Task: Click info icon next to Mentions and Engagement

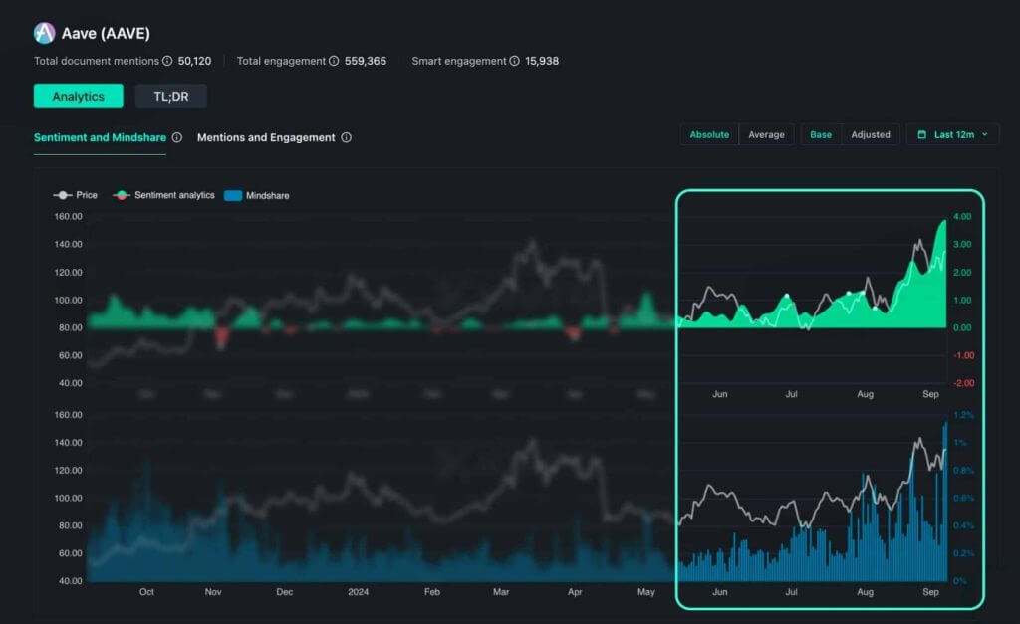Action: coord(346,138)
